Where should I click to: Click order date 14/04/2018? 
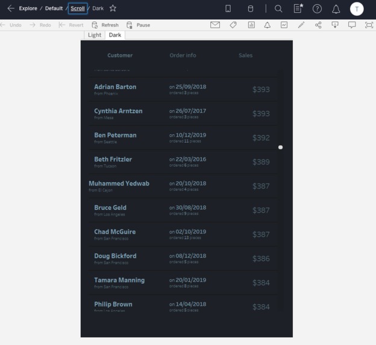(191, 304)
